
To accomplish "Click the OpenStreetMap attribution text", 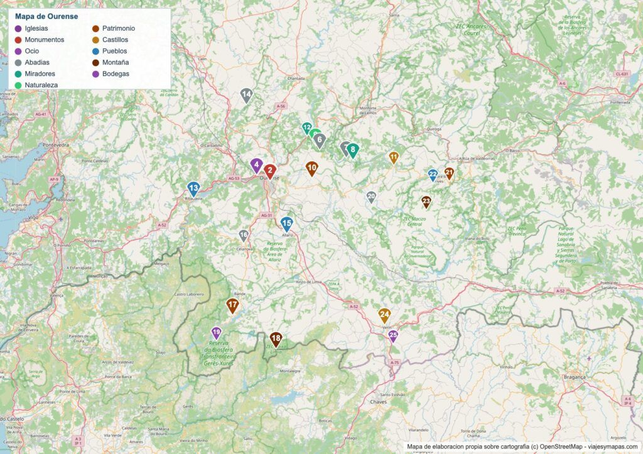I will click(x=522, y=446).
